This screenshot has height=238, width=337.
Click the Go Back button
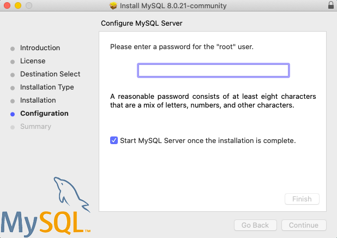pyautogui.click(x=255, y=225)
